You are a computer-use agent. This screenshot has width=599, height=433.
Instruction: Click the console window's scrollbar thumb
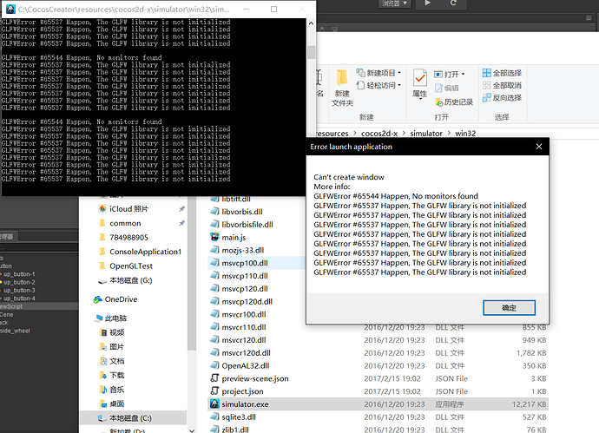coord(311,52)
